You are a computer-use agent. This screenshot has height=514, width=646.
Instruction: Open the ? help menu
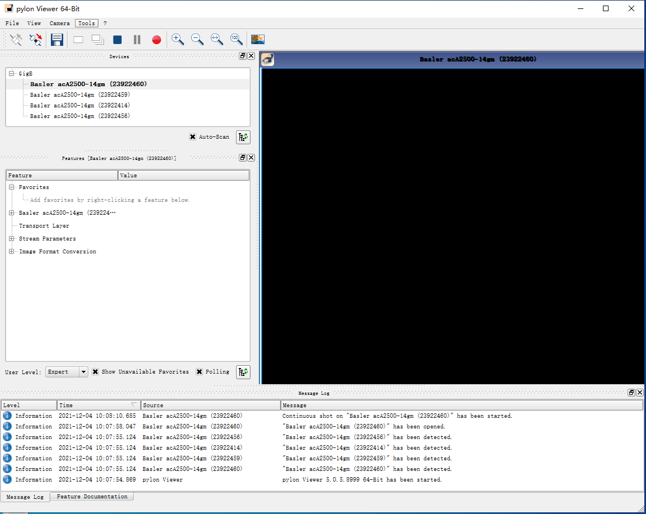pos(105,23)
